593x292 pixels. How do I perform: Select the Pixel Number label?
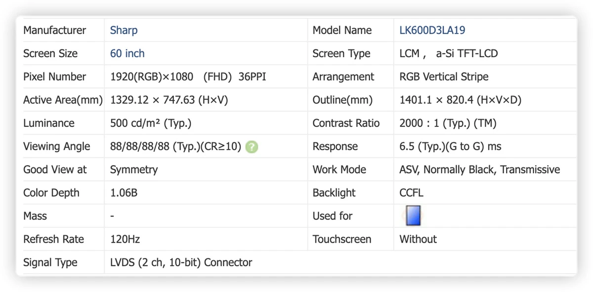[x=55, y=76]
